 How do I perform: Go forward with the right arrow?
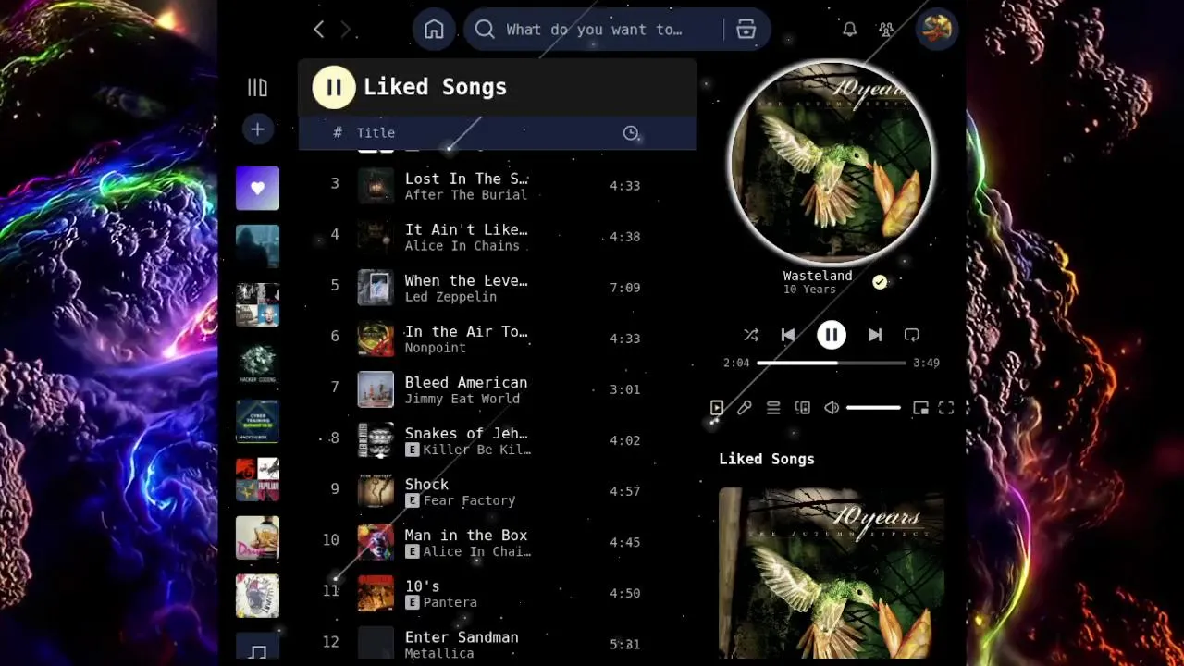click(x=346, y=30)
